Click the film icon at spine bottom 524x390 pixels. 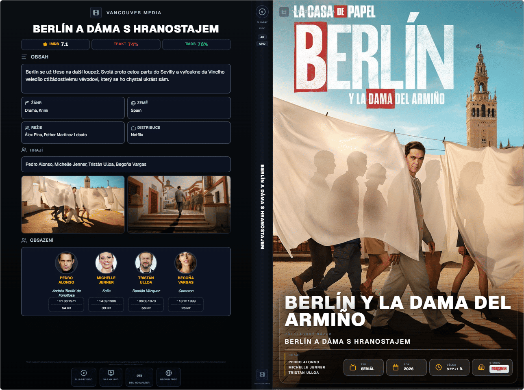(x=262, y=374)
